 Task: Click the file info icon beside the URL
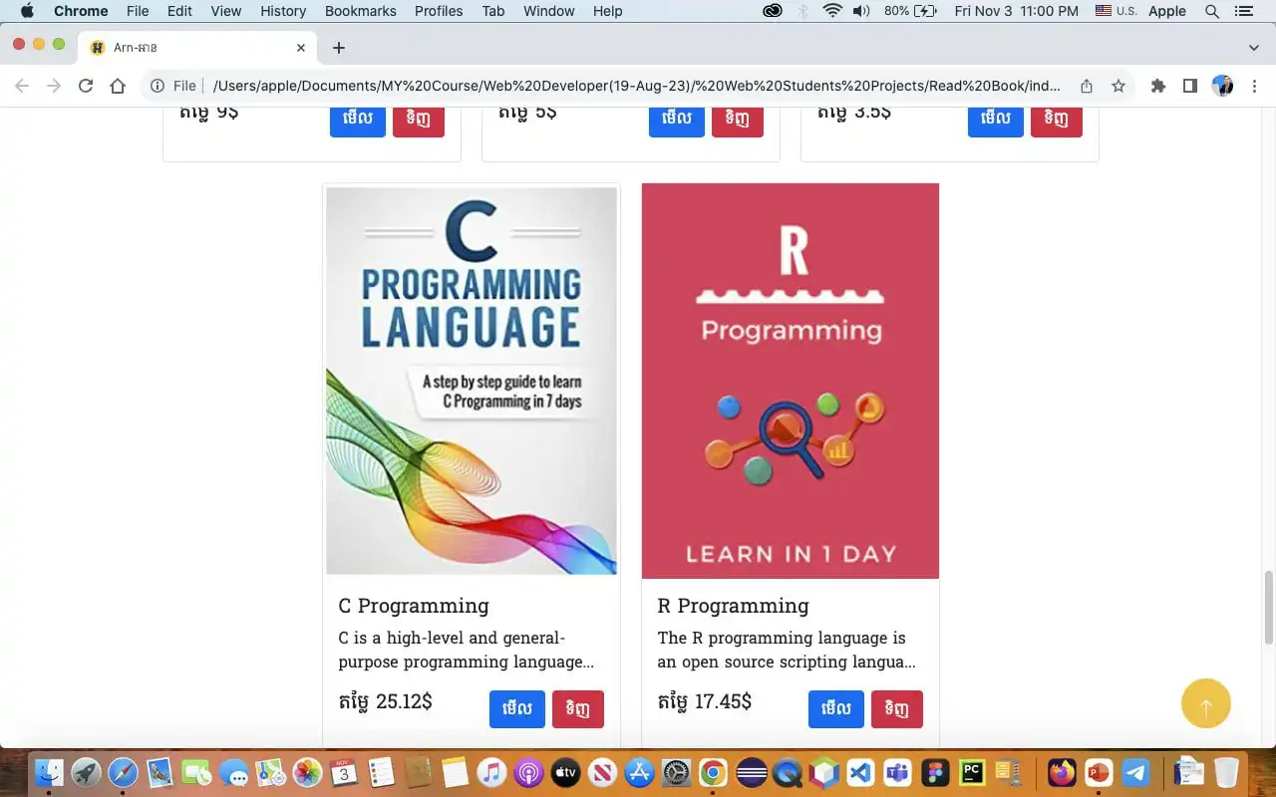click(158, 86)
